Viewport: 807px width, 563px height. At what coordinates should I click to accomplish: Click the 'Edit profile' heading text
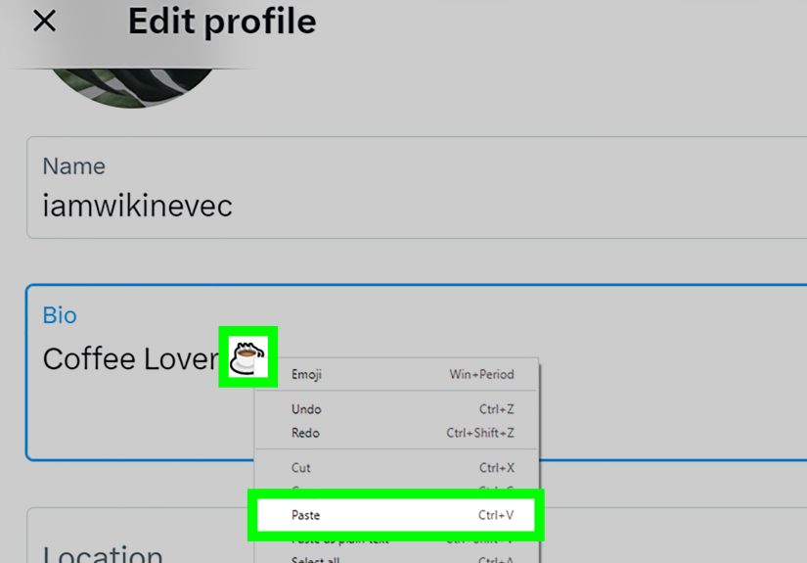pyautogui.click(x=222, y=22)
